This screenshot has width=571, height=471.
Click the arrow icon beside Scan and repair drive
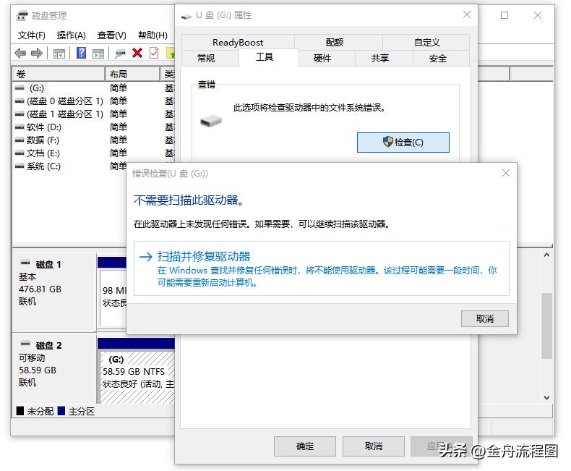coord(146,257)
